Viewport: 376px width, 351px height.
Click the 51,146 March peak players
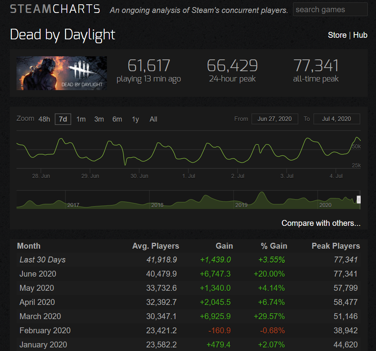tap(346, 316)
